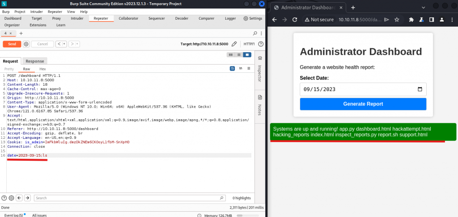
Task: Open the Intruder menu in menu bar
Action: coord(37,12)
